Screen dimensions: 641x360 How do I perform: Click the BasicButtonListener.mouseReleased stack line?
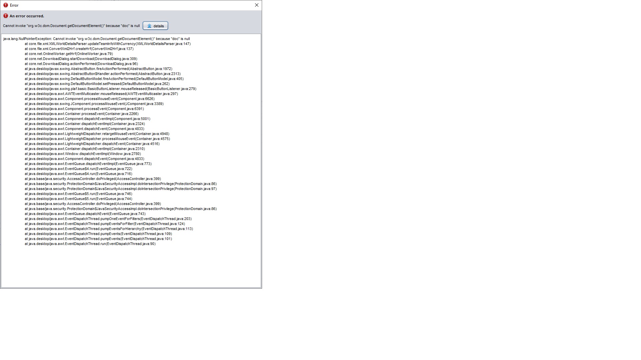click(x=110, y=89)
